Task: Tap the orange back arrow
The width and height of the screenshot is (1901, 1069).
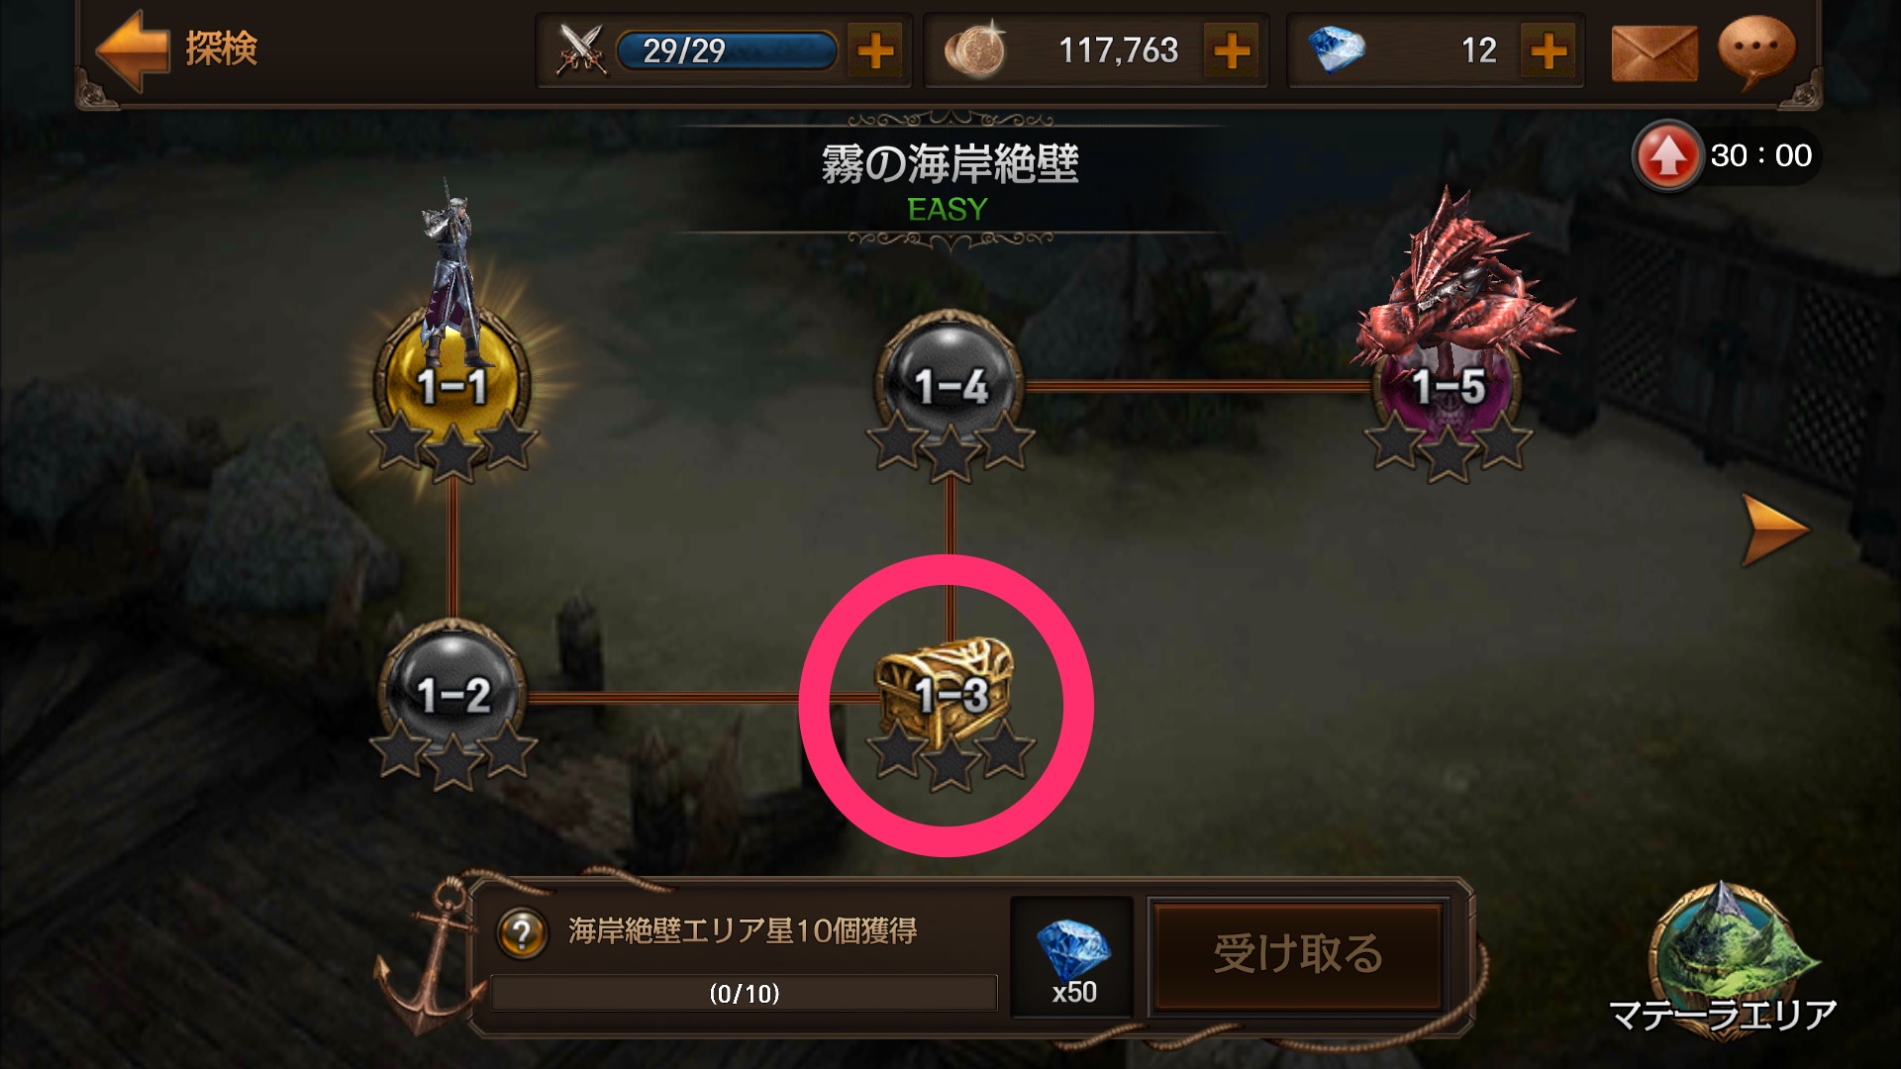Action: click(x=133, y=49)
